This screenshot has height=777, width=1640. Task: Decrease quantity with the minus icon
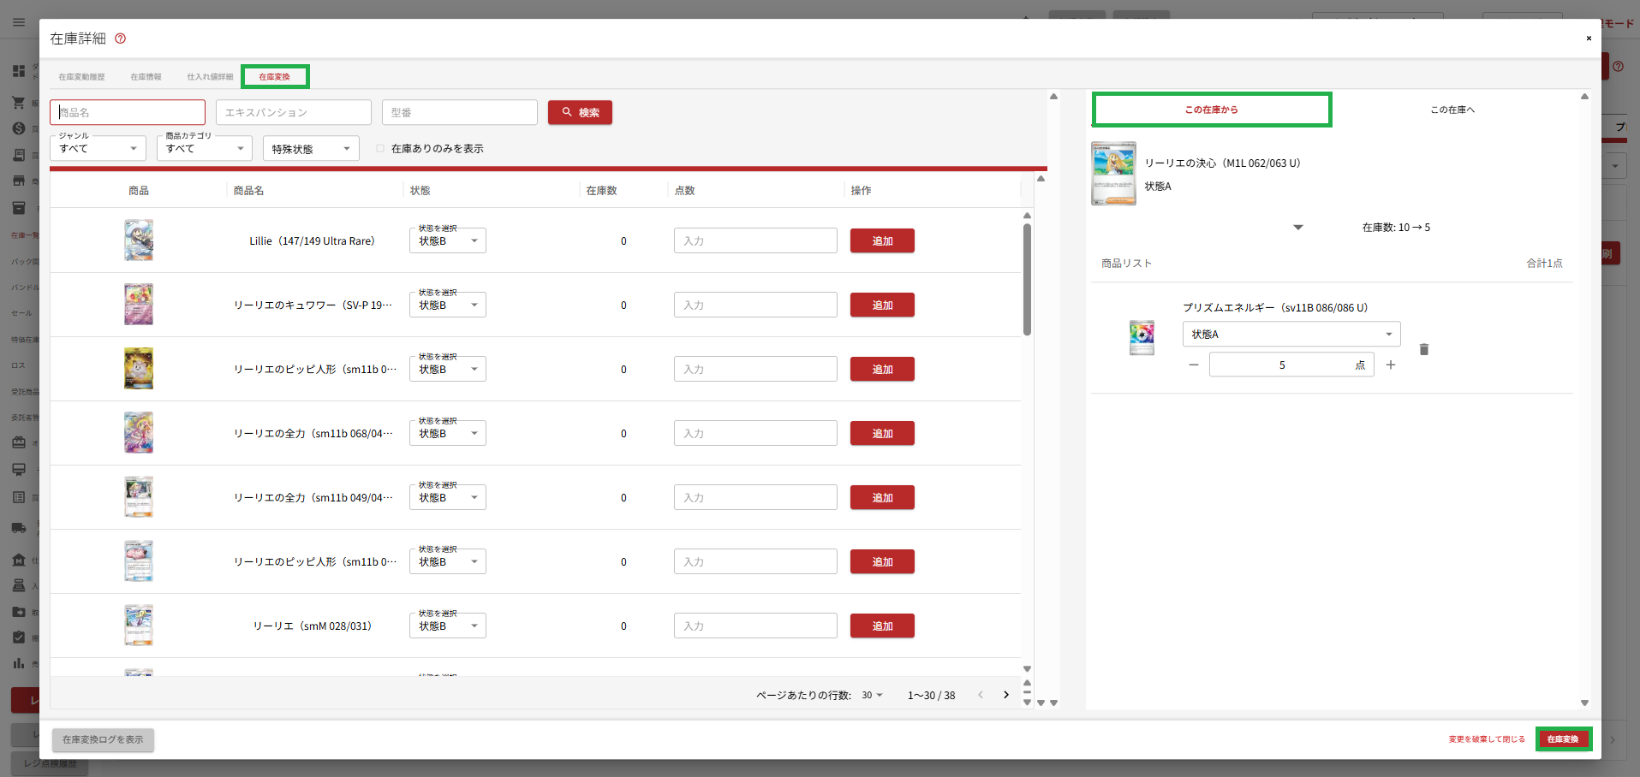pos(1193,365)
